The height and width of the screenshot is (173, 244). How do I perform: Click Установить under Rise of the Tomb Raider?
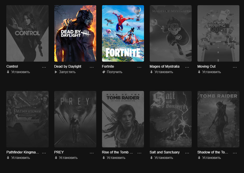(114, 158)
